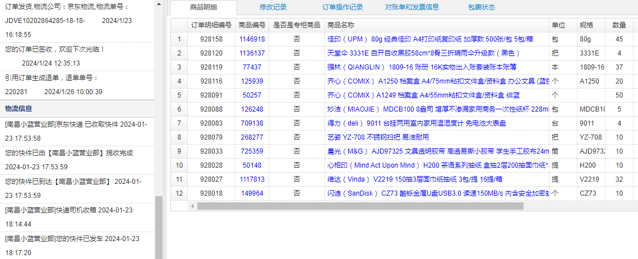Open product number 1117813 link
638x259 pixels.
point(252,179)
